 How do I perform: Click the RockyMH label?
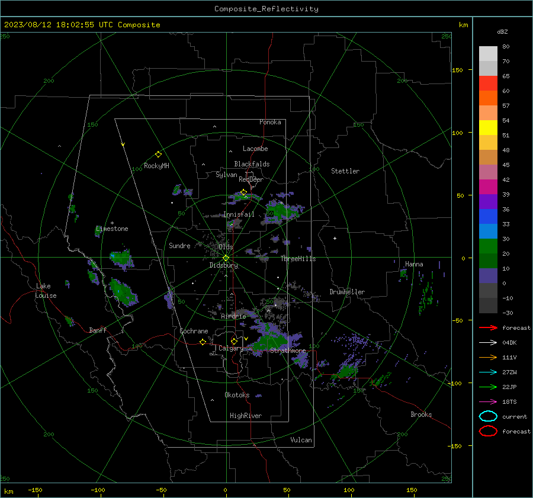pyautogui.click(x=156, y=166)
